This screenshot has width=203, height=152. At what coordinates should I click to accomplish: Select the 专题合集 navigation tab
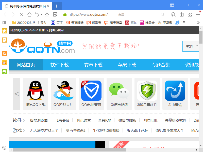pos(161,65)
